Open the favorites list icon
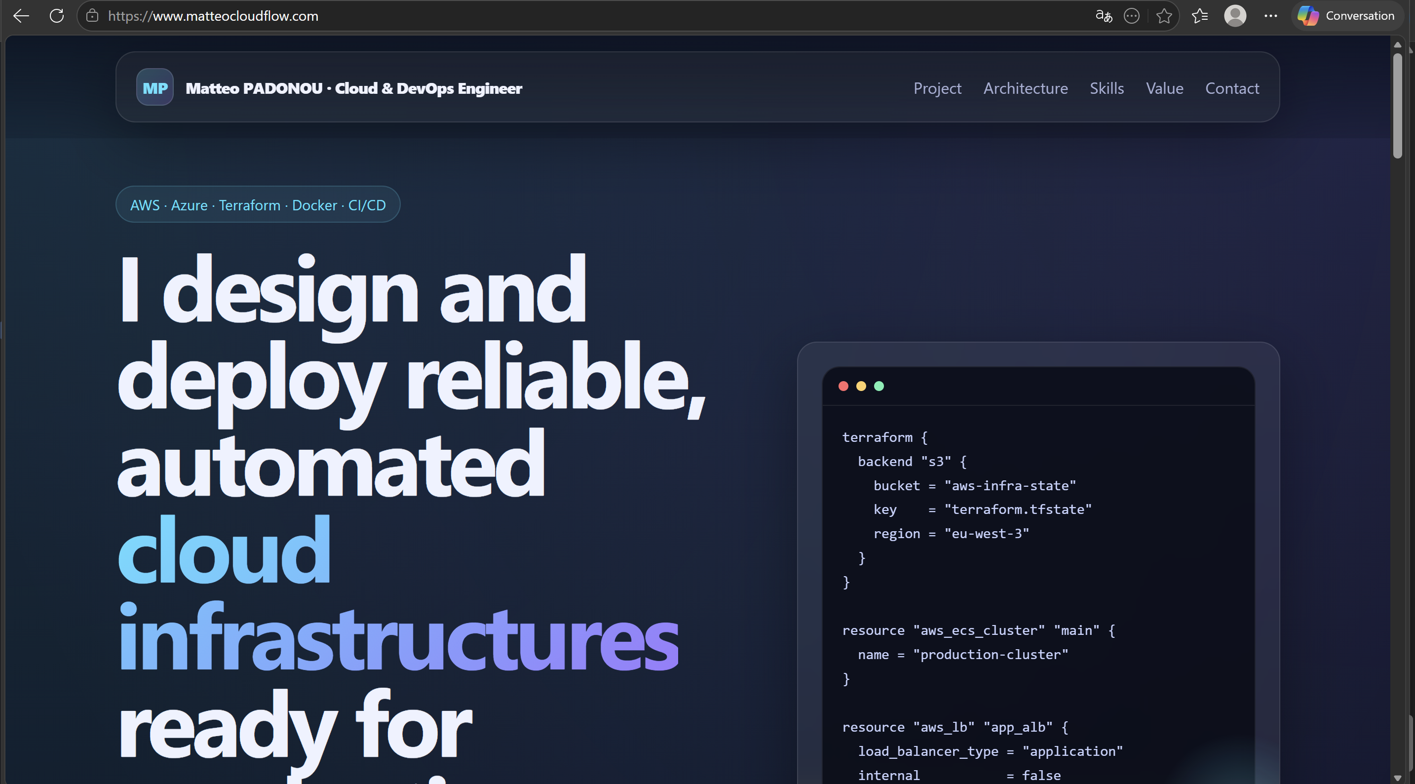Viewport: 1415px width, 784px height. 1200,16
